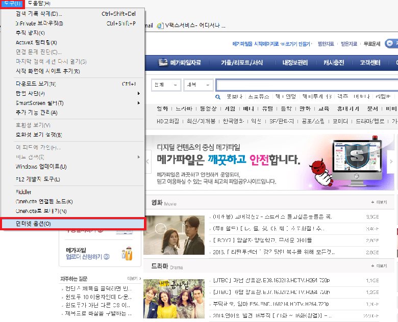Screen dimensions: 398x322
Task: Open the 전체 category dropdown
Action: tap(166, 85)
